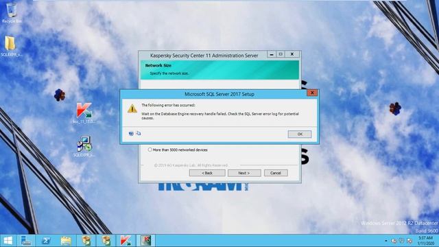The image size is (439, 247).
Task: Maximize the Kaspersky Security Center 11 window
Action: click(x=281, y=54)
